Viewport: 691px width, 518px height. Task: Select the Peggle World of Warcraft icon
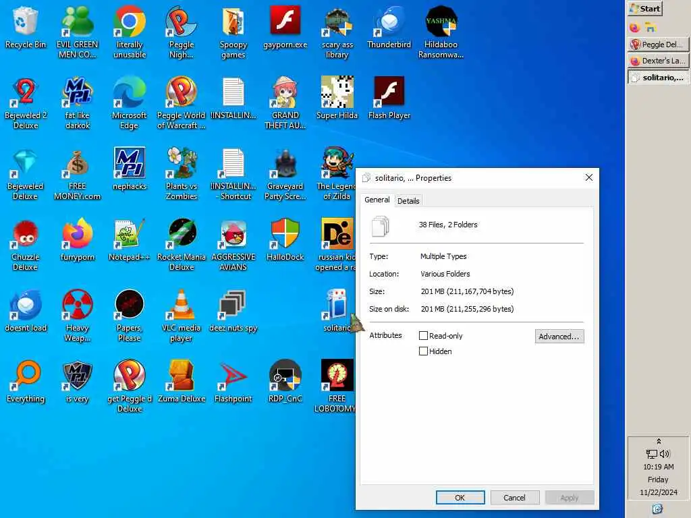pos(181,103)
